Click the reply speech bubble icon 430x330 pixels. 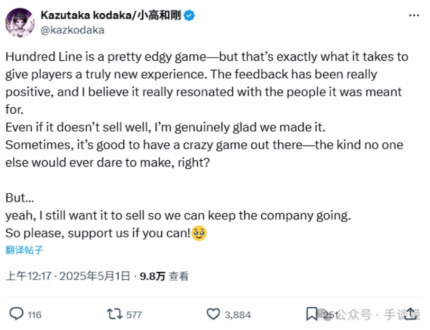pos(16,314)
